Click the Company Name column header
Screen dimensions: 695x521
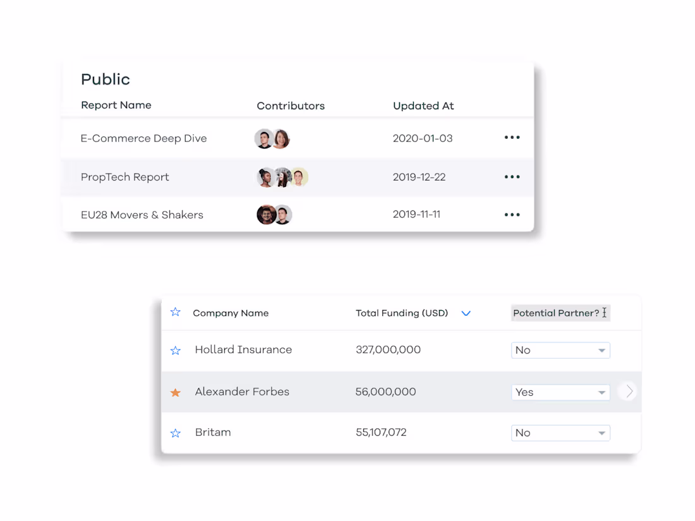231,313
